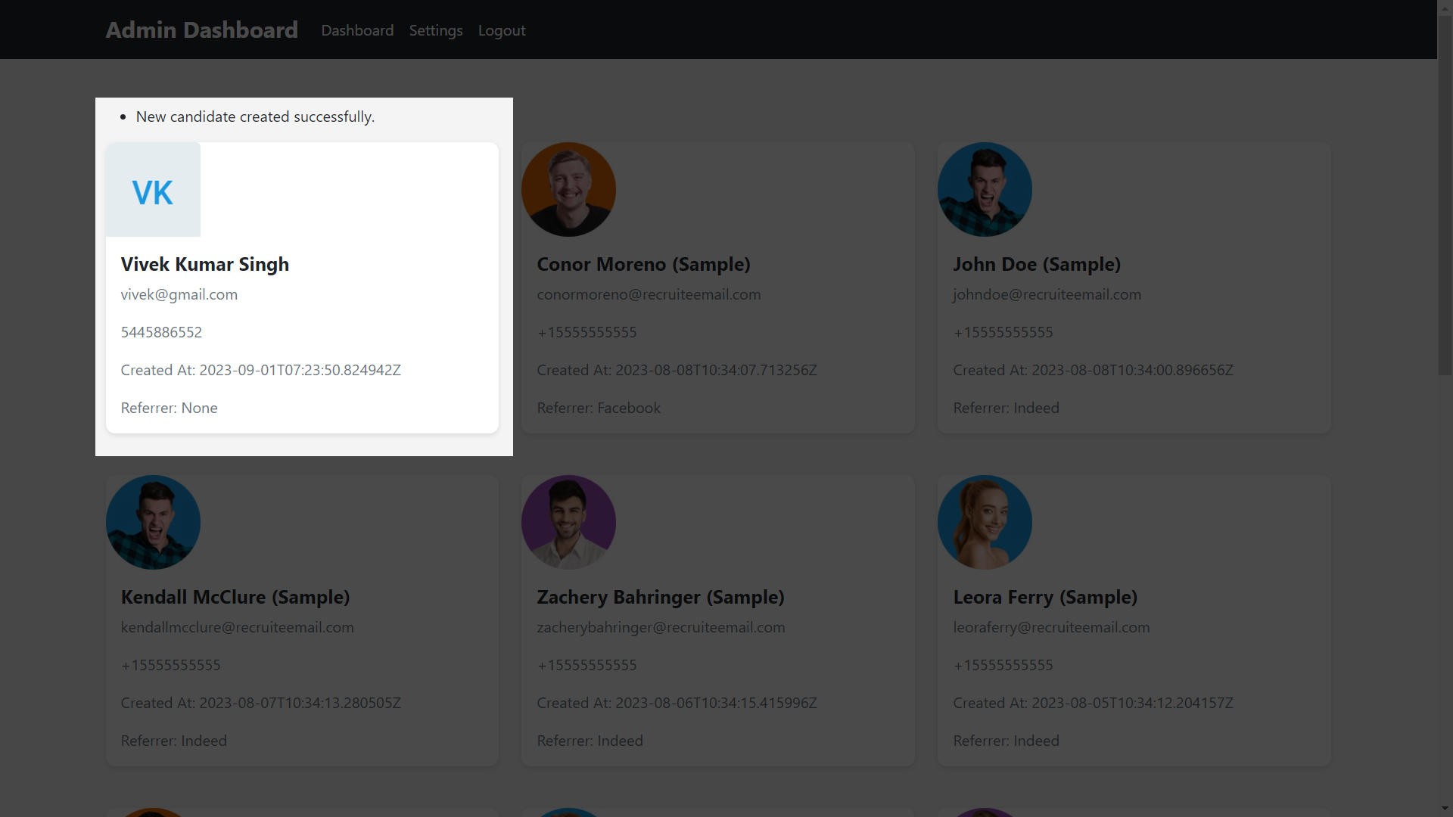Screen dimensions: 1453x817
Task: Open the Settings menu item
Action: tap(436, 30)
